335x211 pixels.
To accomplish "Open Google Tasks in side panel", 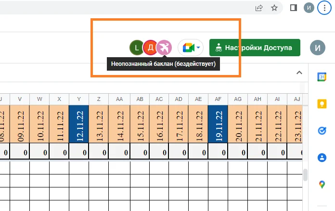I will (322, 131).
